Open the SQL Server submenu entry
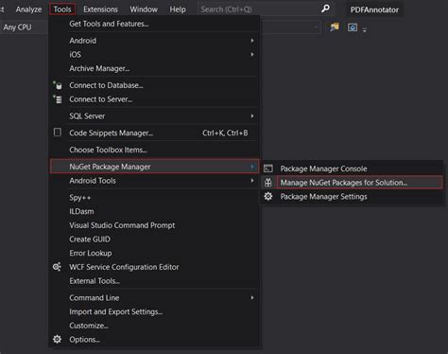This screenshot has width=448, height=354. click(154, 115)
